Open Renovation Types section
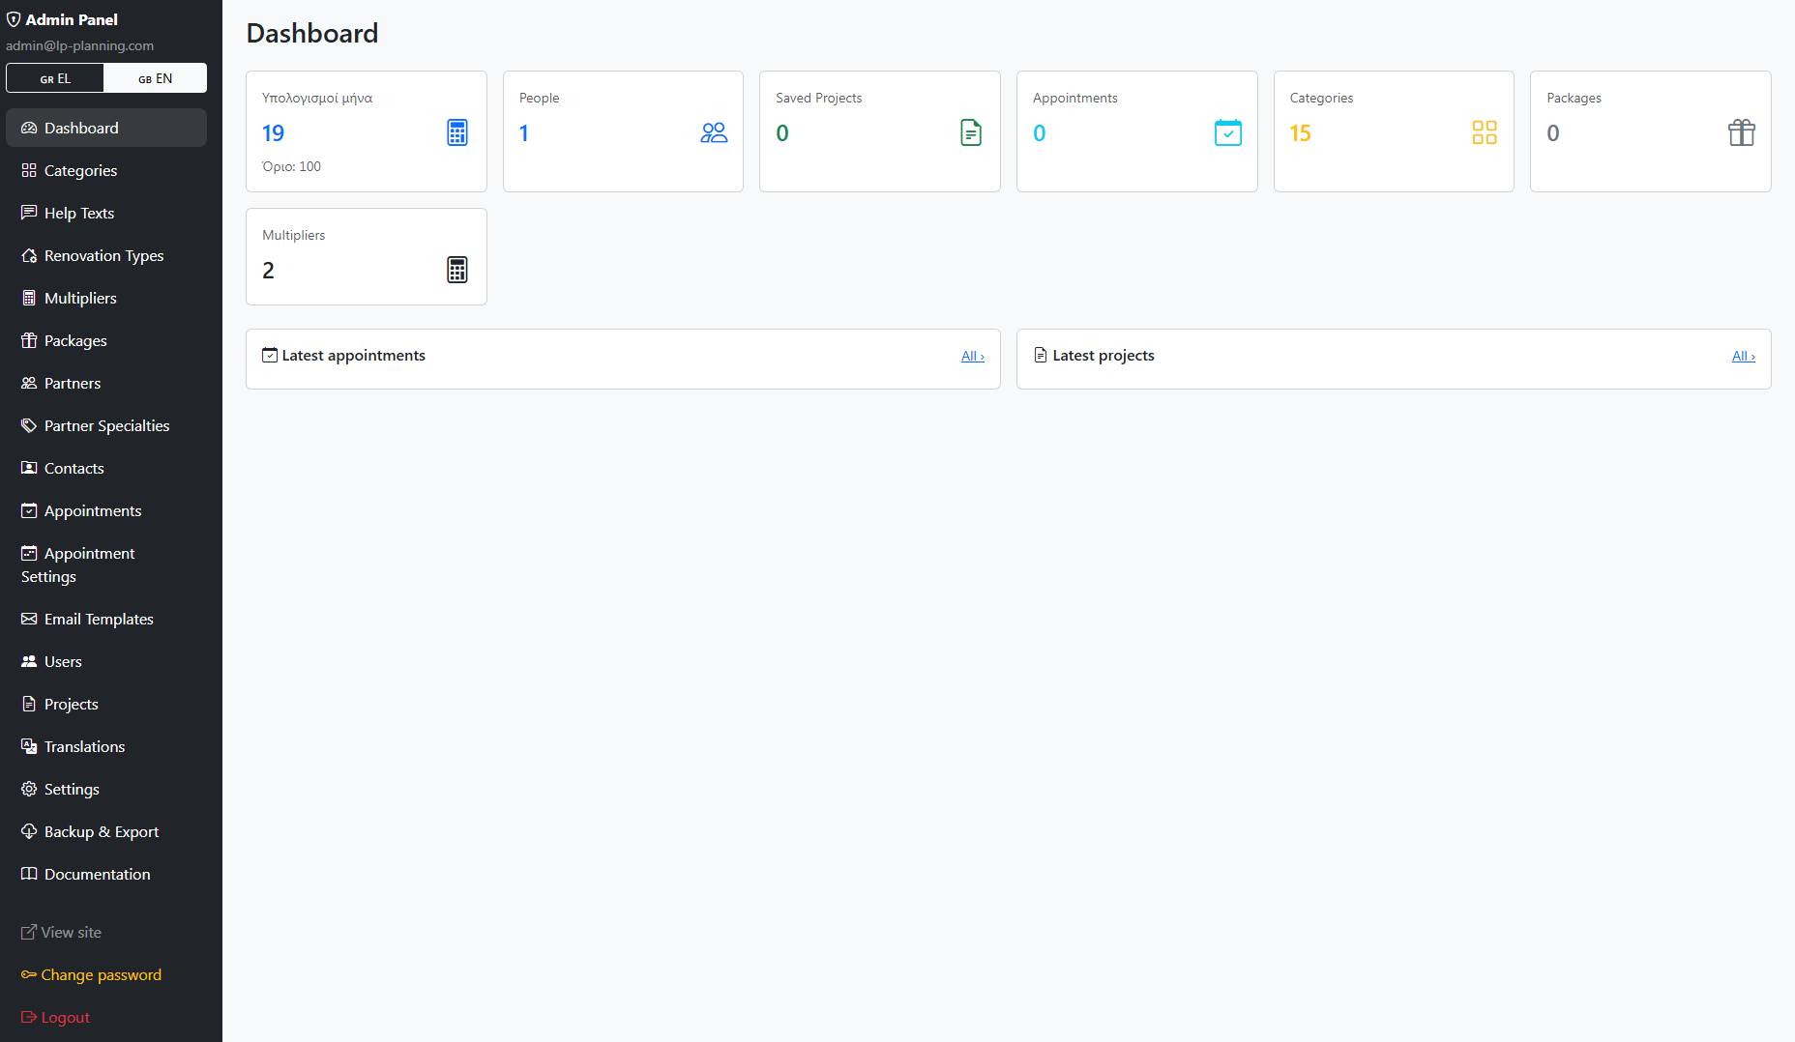This screenshot has height=1042, width=1795. [x=106, y=255]
